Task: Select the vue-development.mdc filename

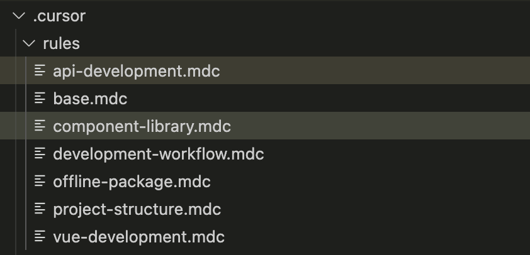Action: coord(138,237)
